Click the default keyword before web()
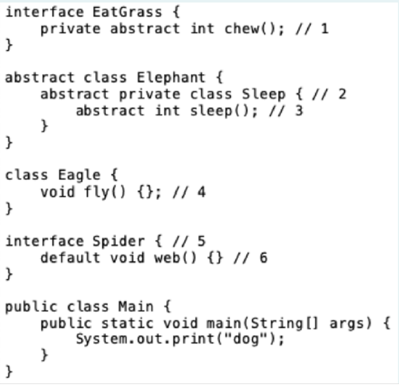This screenshot has height=385, width=399. tap(70, 257)
